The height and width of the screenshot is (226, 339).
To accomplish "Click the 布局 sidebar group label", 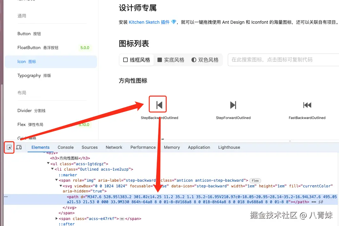I will point(22,93).
